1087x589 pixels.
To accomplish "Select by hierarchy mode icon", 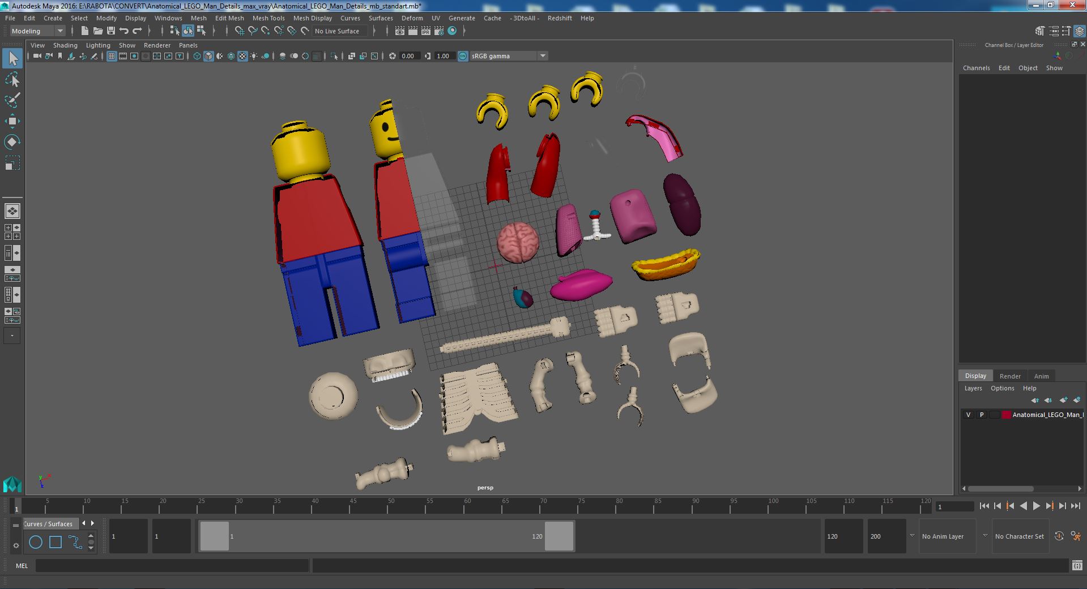I will pyautogui.click(x=174, y=31).
